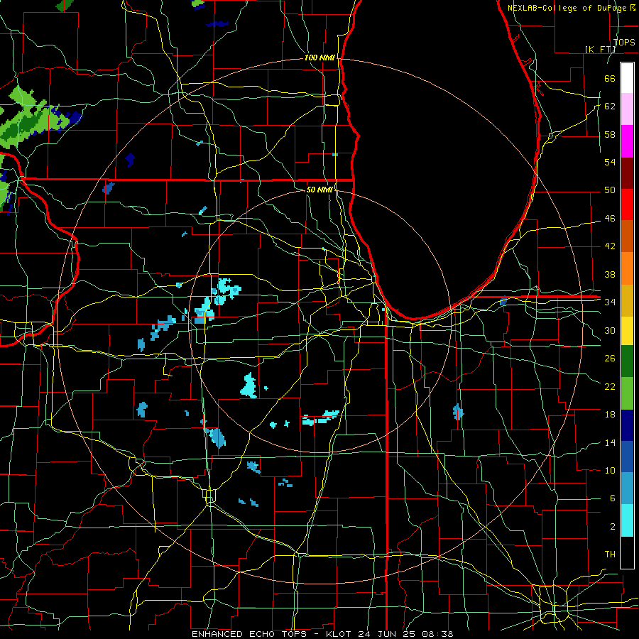Click the bright yellow legend swatch

coord(627,331)
